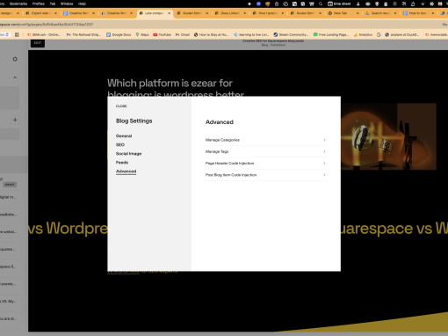Close the active Lara compa tab
The image size is (448, 336).
pos(169,13)
